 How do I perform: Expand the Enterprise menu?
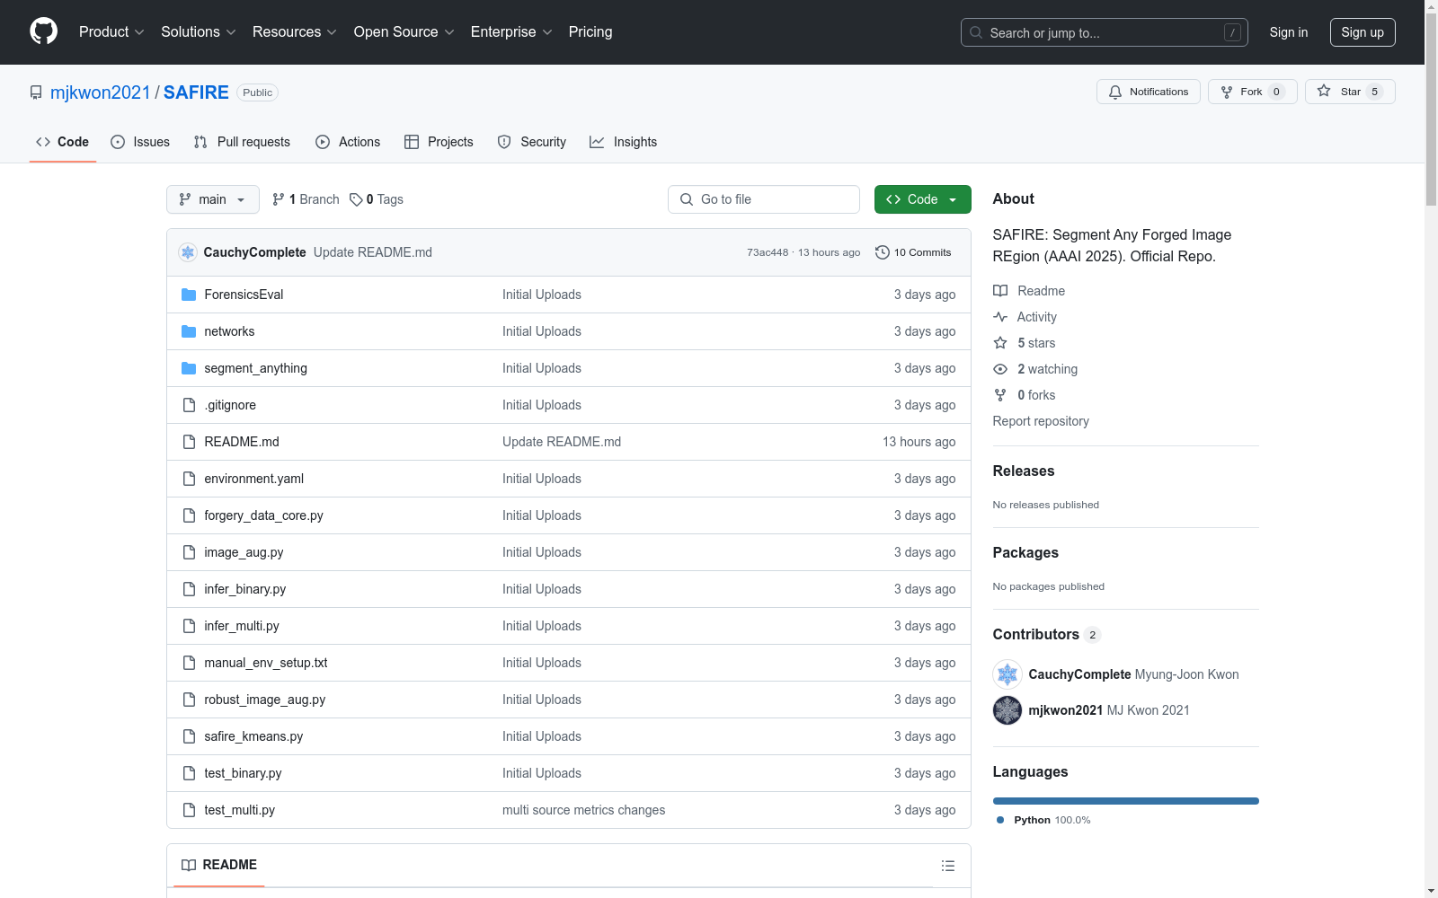(511, 31)
